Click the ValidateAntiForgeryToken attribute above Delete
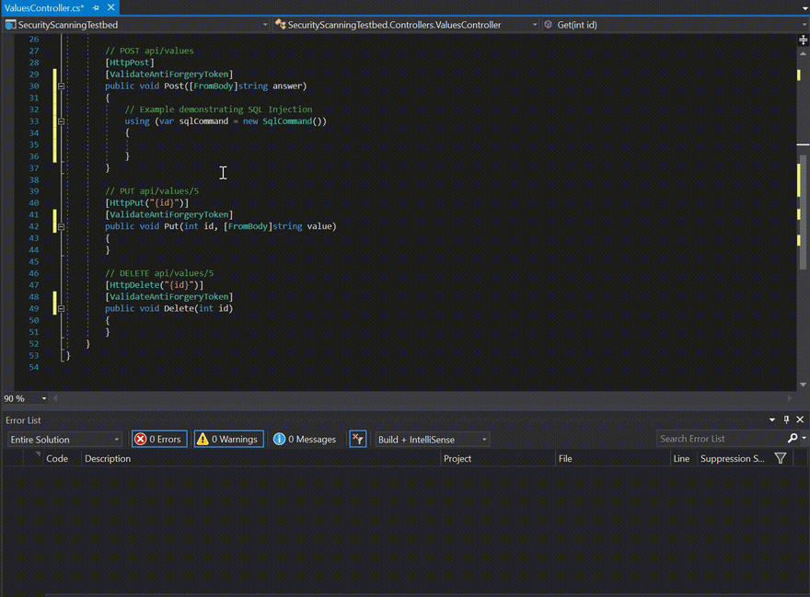 click(169, 297)
